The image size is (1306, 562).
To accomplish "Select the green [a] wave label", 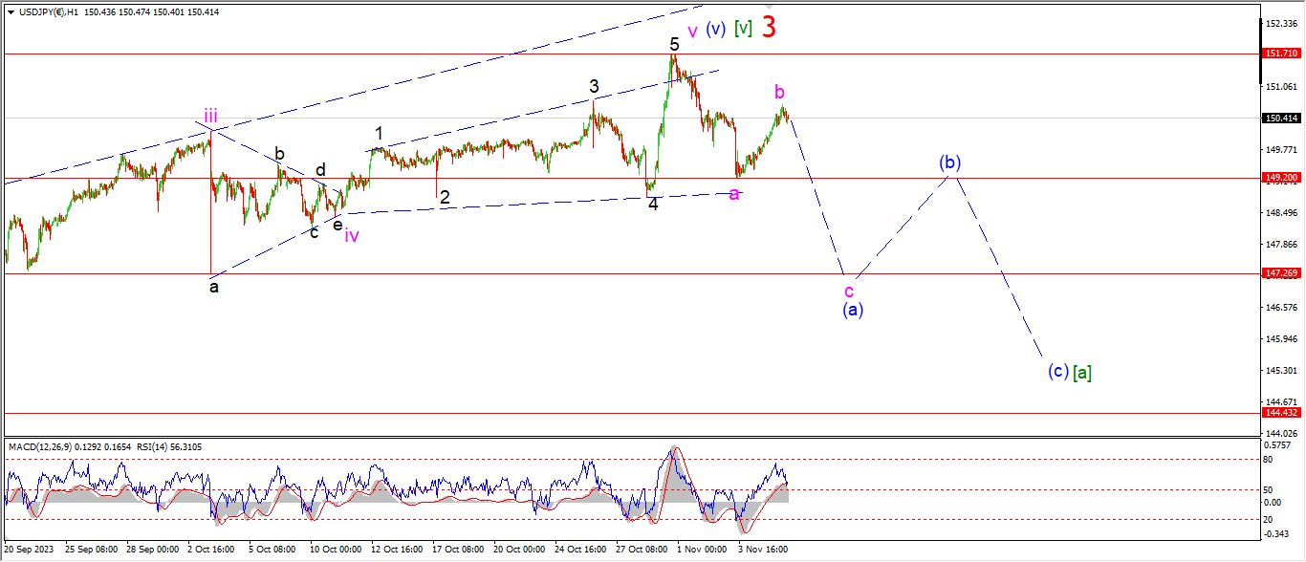I will (1081, 372).
